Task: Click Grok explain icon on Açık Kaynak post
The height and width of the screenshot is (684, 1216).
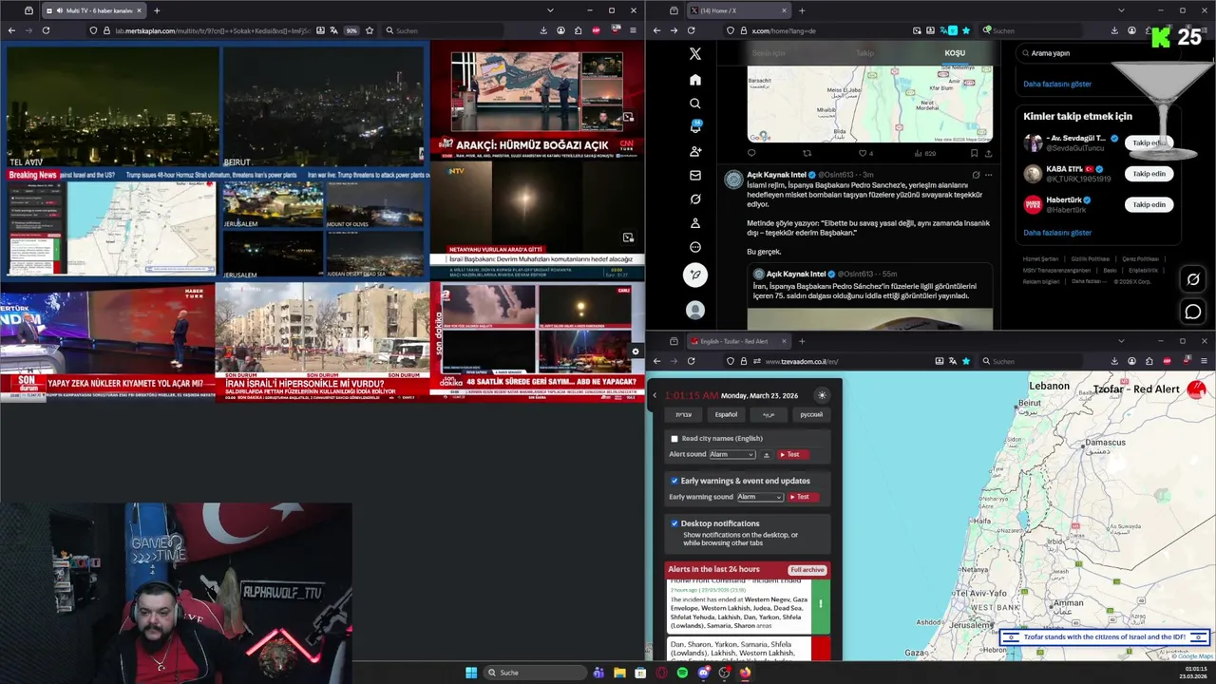Action: [x=975, y=175]
